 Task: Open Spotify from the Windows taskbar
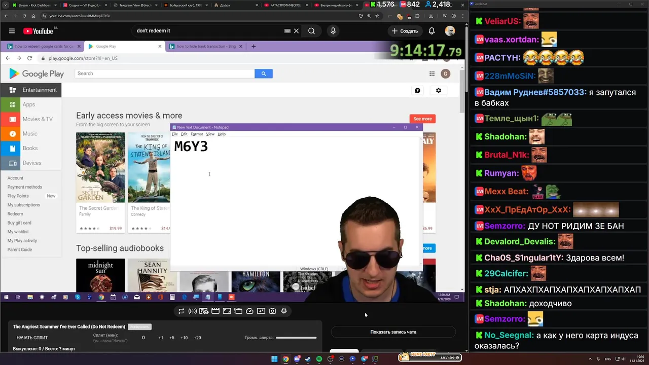pyautogui.click(x=319, y=359)
